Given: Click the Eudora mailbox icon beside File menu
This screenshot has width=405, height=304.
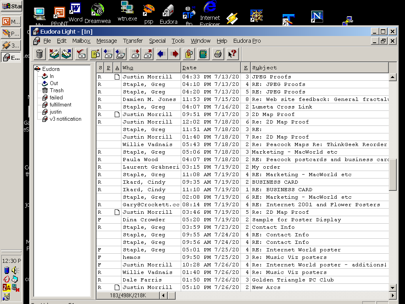Looking at the screenshot, I should tap(37, 41).
